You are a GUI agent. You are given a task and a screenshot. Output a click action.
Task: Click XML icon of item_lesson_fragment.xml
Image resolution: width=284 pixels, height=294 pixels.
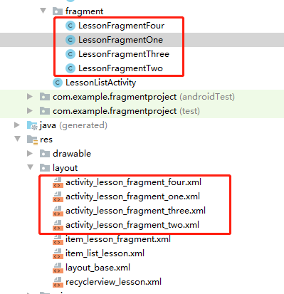tap(58, 239)
